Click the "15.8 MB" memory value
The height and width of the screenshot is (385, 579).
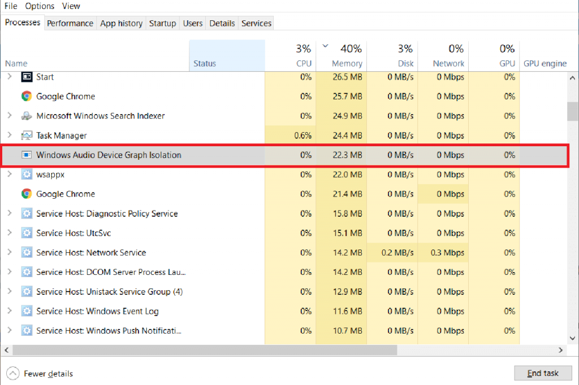[347, 213]
